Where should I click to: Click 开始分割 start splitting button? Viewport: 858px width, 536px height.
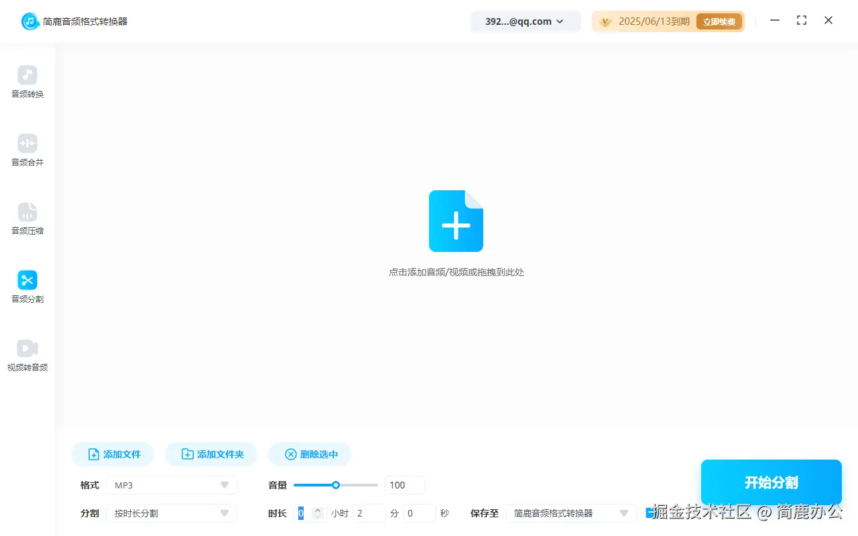point(772,482)
